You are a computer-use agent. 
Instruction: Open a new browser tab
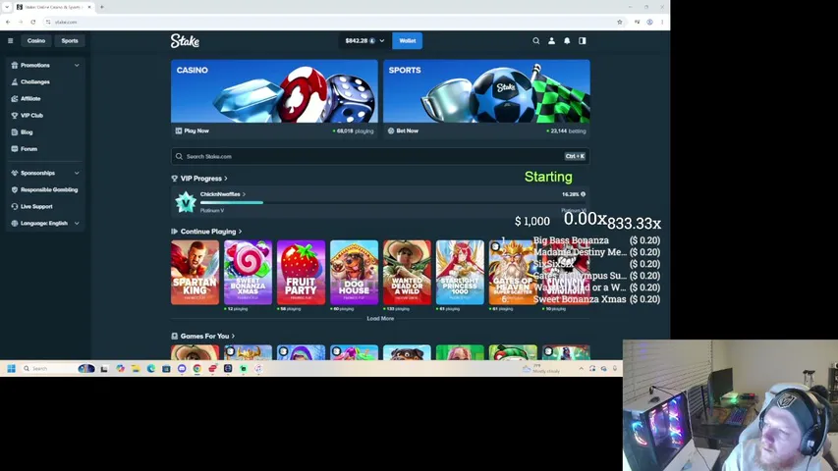[x=102, y=7]
